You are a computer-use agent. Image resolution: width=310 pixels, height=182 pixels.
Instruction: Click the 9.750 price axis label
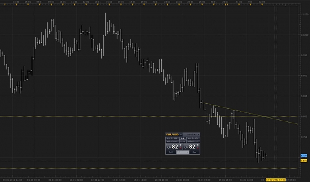tap(304, 137)
